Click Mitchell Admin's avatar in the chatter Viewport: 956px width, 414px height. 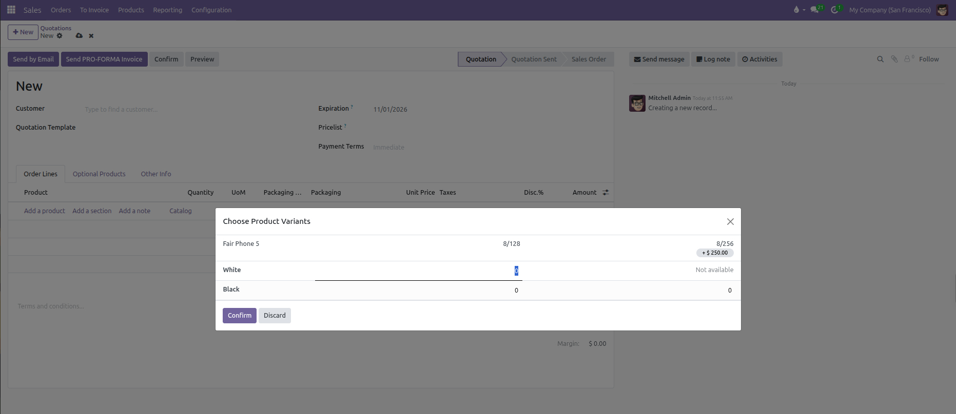click(x=637, y=103)
